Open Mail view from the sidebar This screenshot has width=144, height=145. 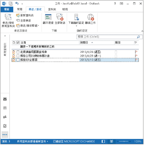tap(5, 99)
